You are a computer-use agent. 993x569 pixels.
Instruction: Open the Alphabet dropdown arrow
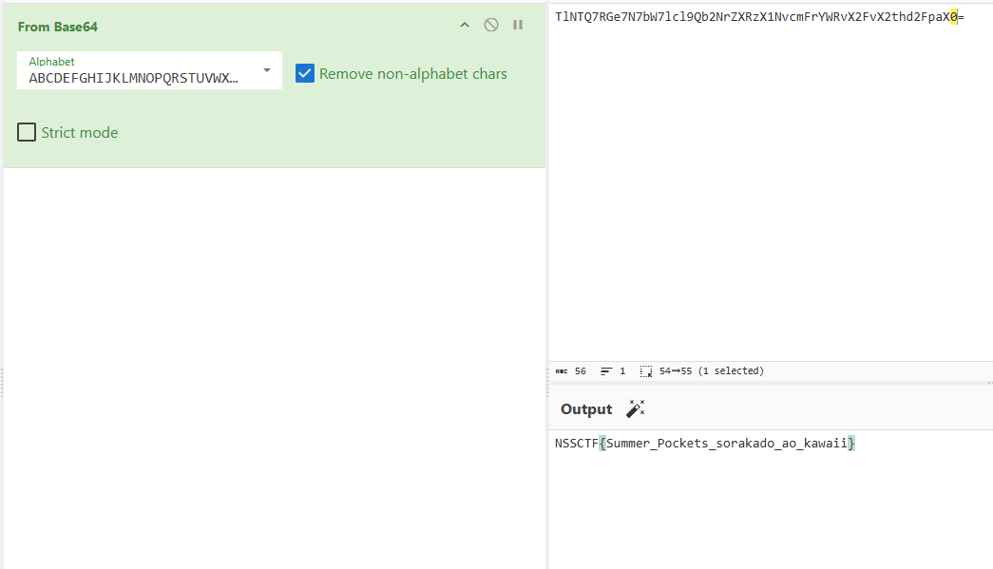click(266, 70)
